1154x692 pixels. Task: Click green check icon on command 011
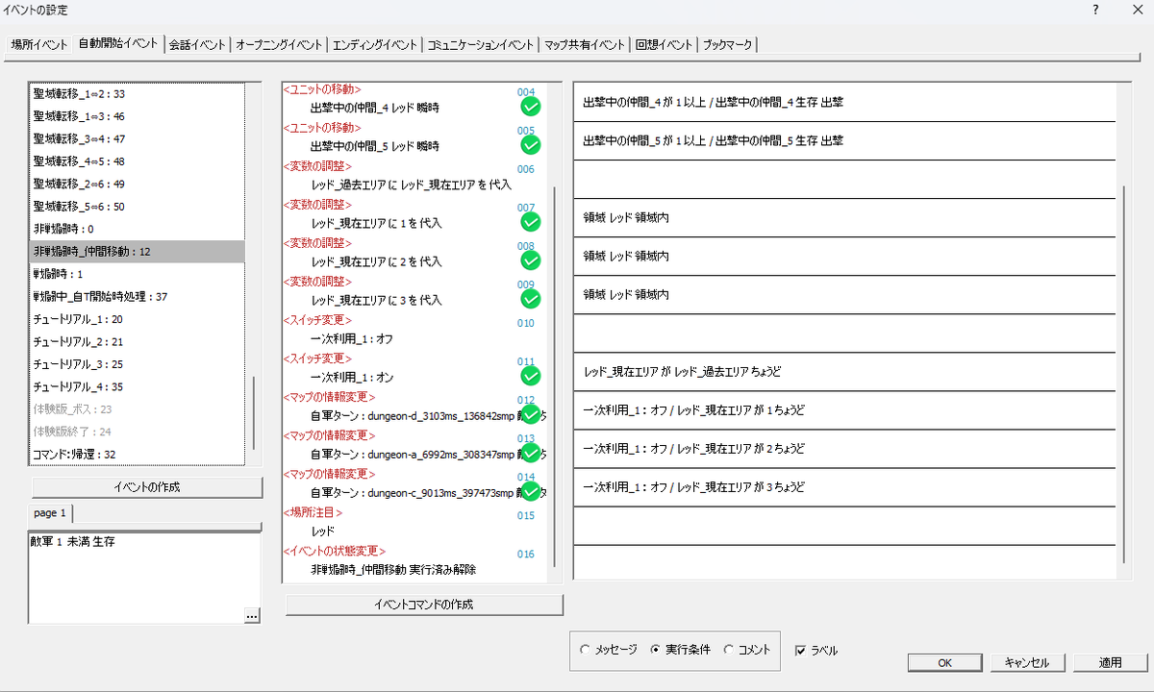(530, 376)
